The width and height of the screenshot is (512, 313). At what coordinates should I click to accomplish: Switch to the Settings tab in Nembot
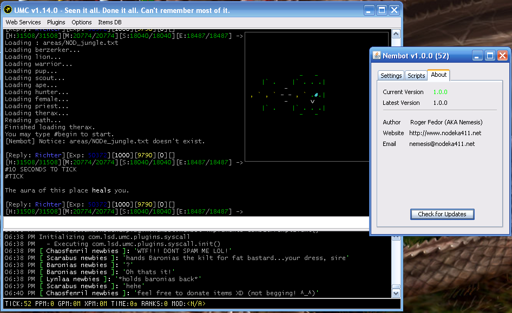click(x=391, y=76)
